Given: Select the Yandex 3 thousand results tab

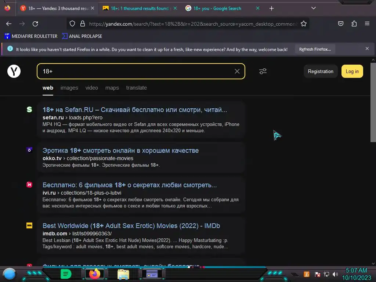Looking at the screenshot, I should [x=58, y=8].
